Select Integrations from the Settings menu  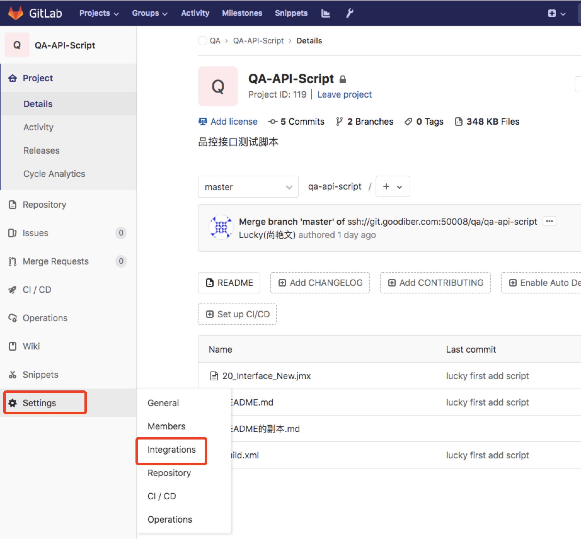(x=171, y=450)
